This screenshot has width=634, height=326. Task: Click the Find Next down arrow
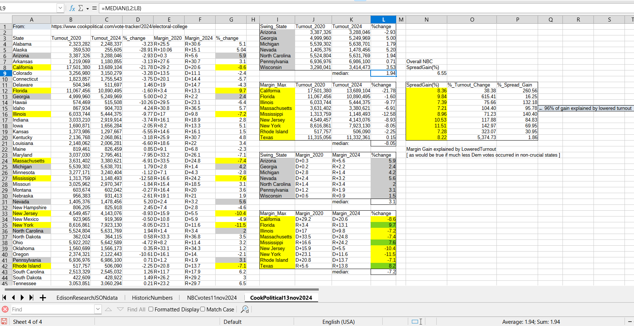coord(120,309)
